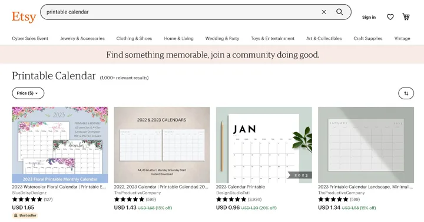Click the '(1,000+ relevant results)' text
The image size is (424, 222).
point(124,78)
